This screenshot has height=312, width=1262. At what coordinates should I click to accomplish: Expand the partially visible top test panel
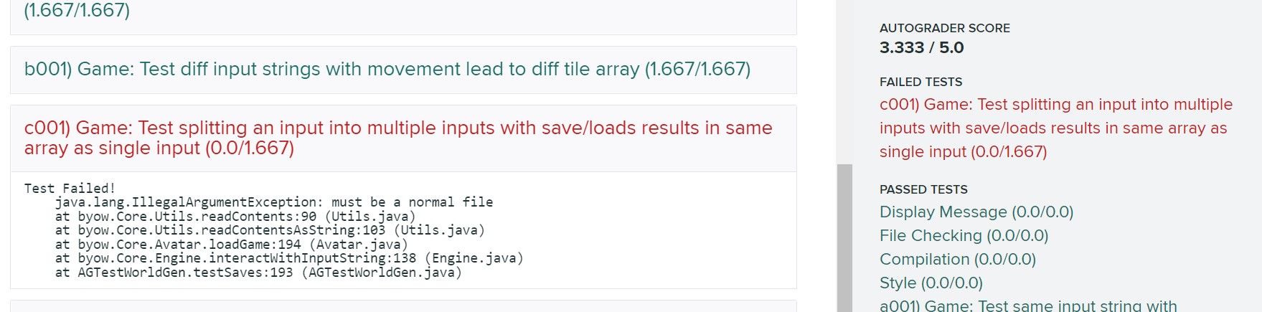click(x=77, y=11)
